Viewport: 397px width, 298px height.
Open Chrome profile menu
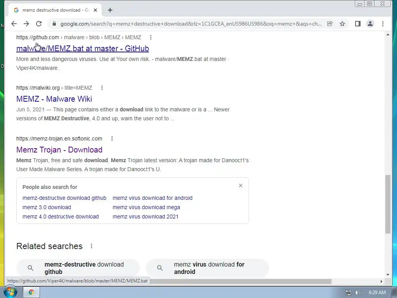pyautogui.click(x=370, y=24)
